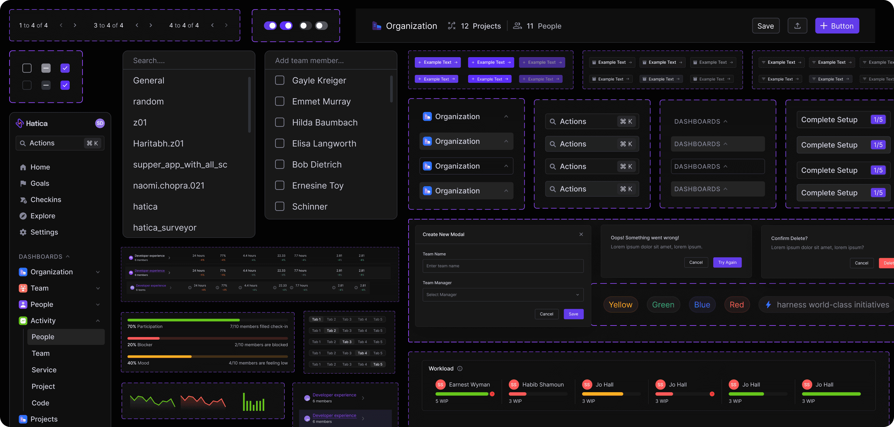Screen dimensions: 894x427
Task: Tick the checkbox for Bob Dietrich
Action: 280,165
